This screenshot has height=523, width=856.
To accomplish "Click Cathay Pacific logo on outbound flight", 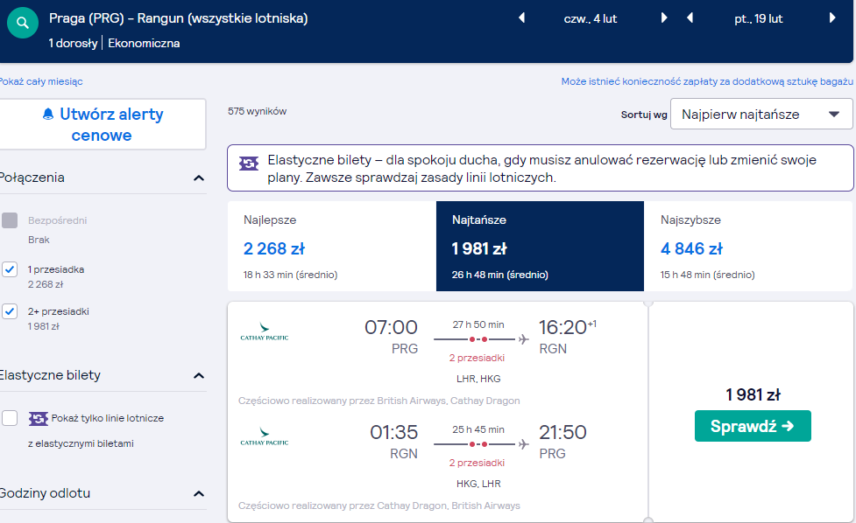I will pyautogui.click(x=265, y=331).
